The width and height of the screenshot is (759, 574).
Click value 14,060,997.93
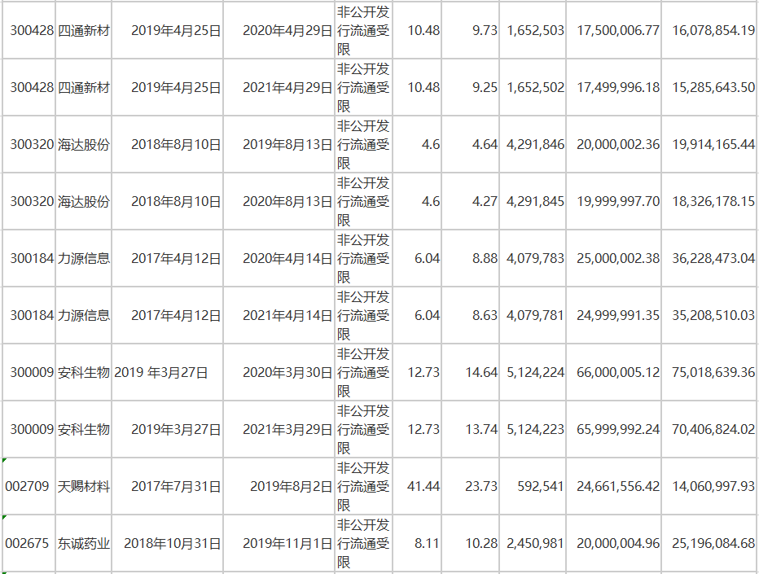(709, 486)
